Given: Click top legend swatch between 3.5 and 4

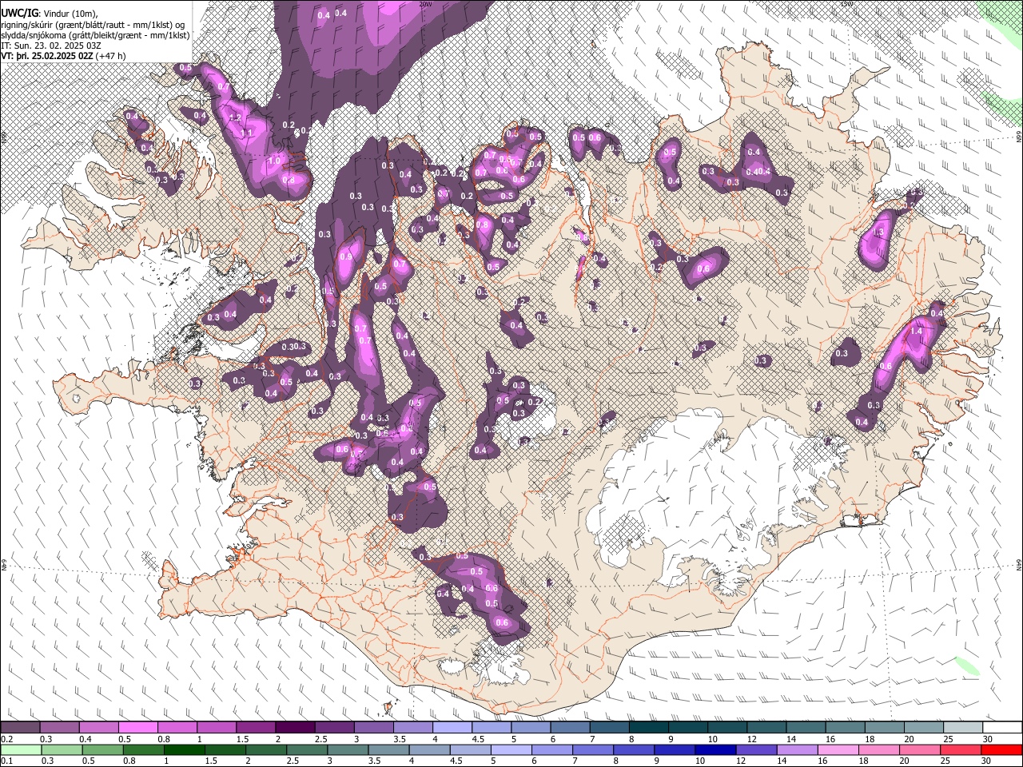Looking at the screenshot, I should pos(413,728).
